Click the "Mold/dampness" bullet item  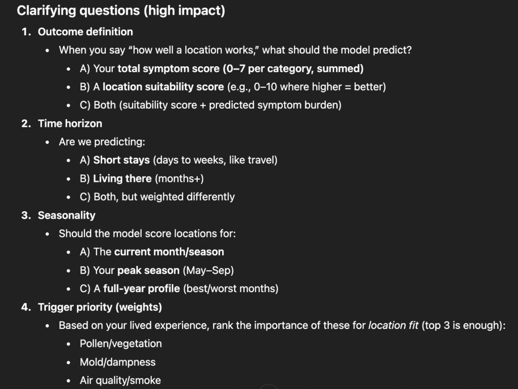coord(117,362)
